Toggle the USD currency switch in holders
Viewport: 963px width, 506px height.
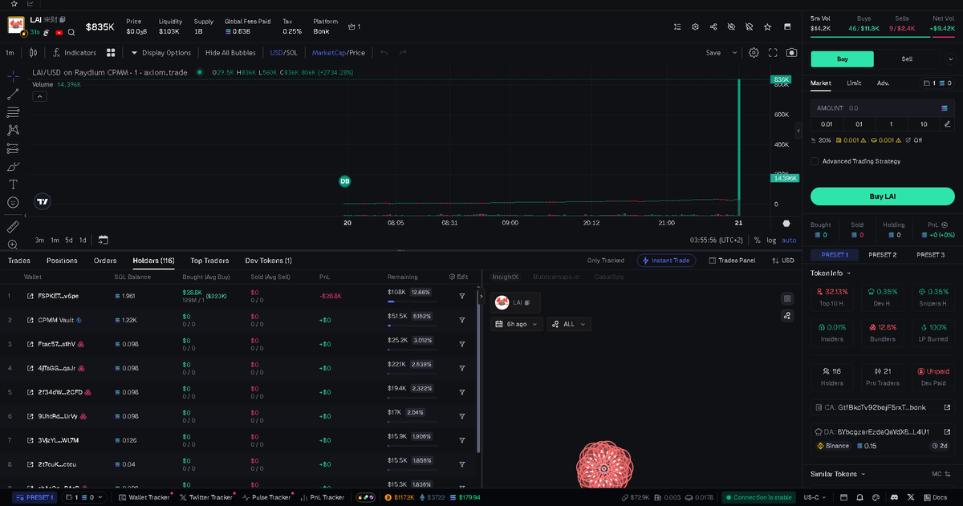[x=782, y=261]
